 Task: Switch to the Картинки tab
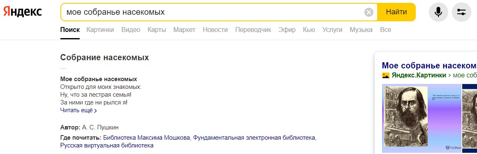(x=100, y=30)
